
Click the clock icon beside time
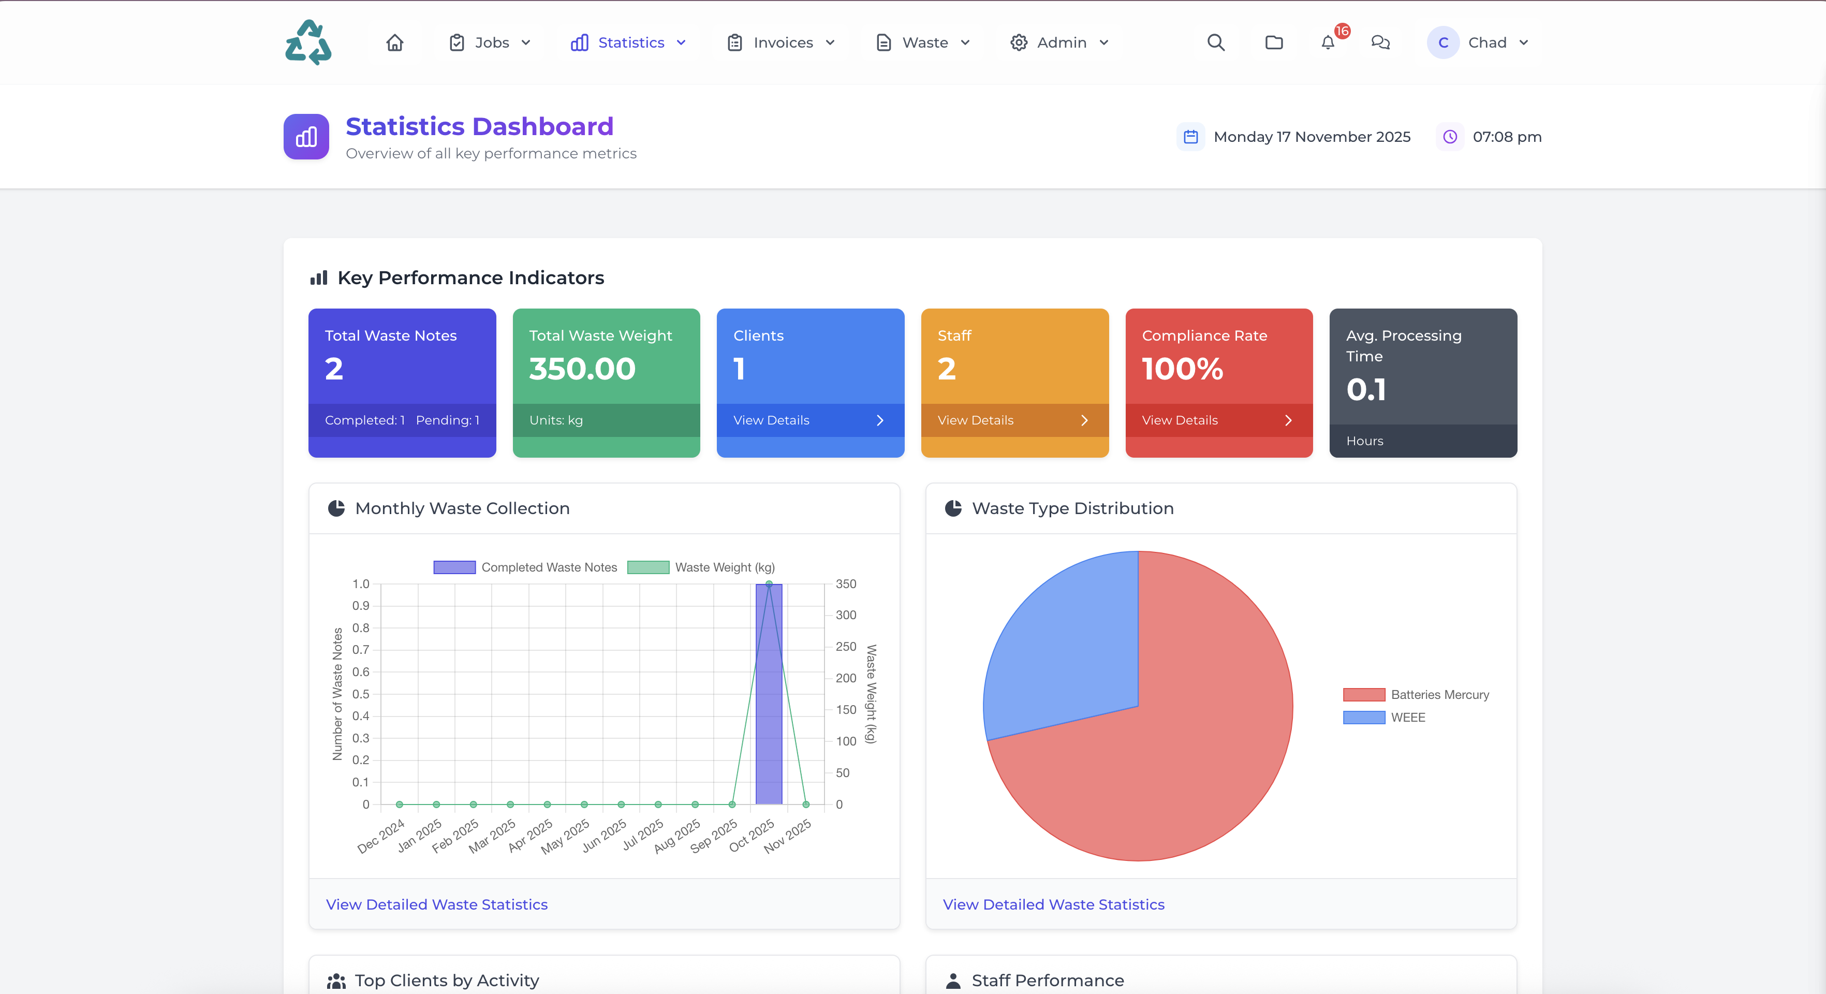coord(1450,137)
